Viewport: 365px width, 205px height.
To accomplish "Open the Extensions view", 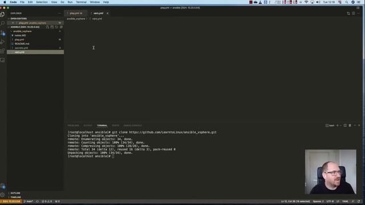I will pos(2,51).
